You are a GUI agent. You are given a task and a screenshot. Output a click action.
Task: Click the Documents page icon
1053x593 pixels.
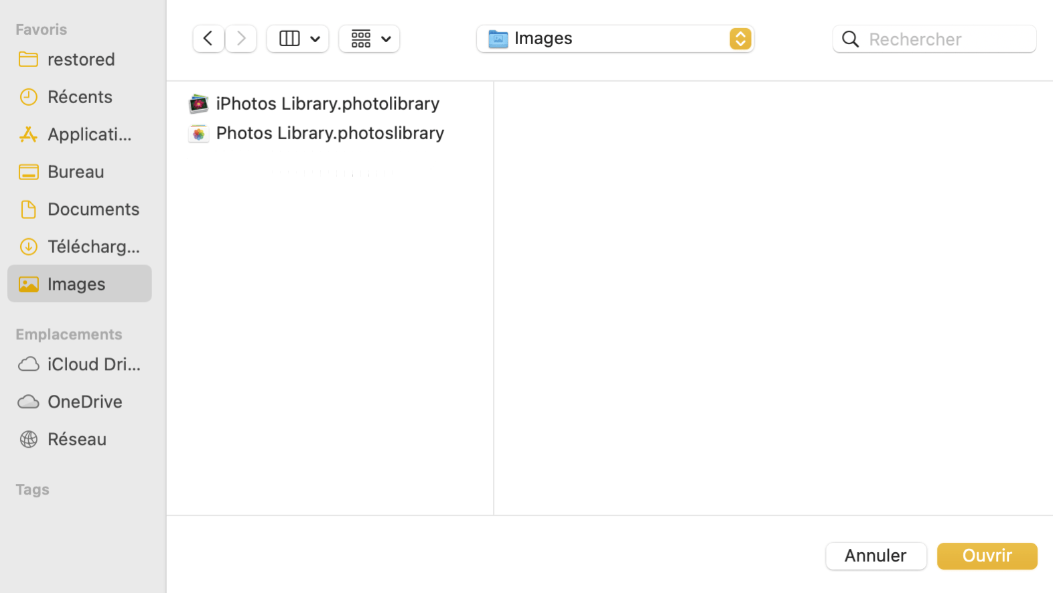[28, 209]
